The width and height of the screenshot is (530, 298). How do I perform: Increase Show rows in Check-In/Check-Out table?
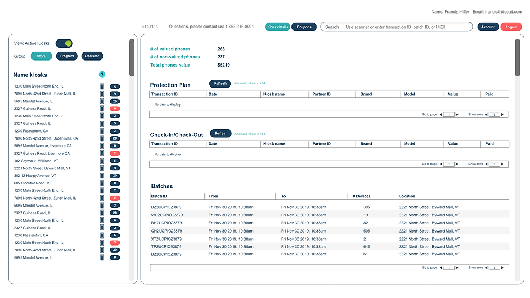point(502,164)
